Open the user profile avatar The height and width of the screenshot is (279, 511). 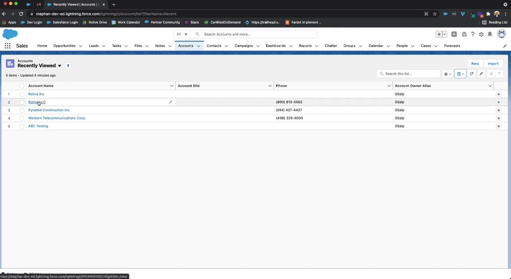[x=501, y=34]
